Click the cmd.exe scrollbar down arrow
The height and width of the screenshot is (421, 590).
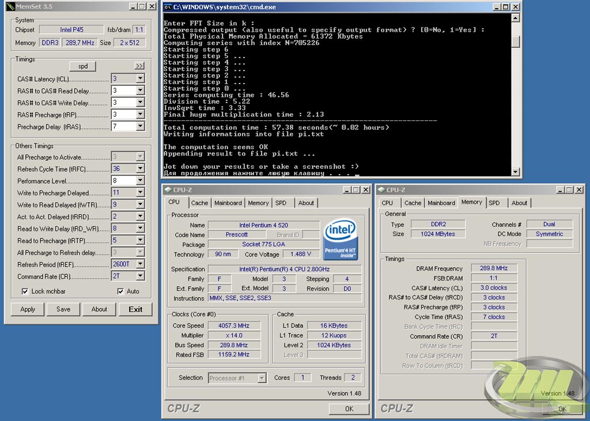pyautogui.click(x=516, y=172)
